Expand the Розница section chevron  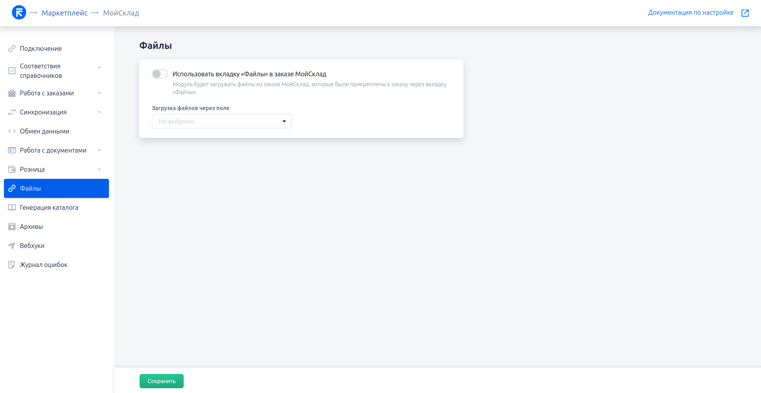(99, 169)
